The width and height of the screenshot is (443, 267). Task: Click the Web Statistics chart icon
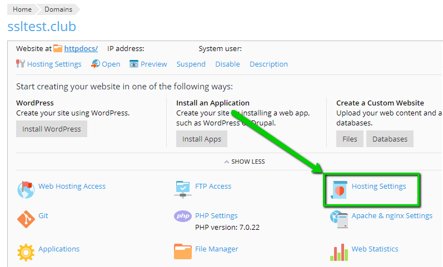339,252
